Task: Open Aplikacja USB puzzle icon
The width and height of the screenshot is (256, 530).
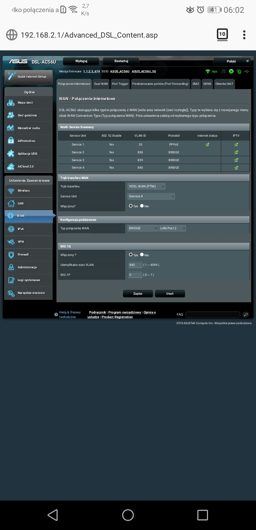Action: pyautogui.click(x=11, y=154)
